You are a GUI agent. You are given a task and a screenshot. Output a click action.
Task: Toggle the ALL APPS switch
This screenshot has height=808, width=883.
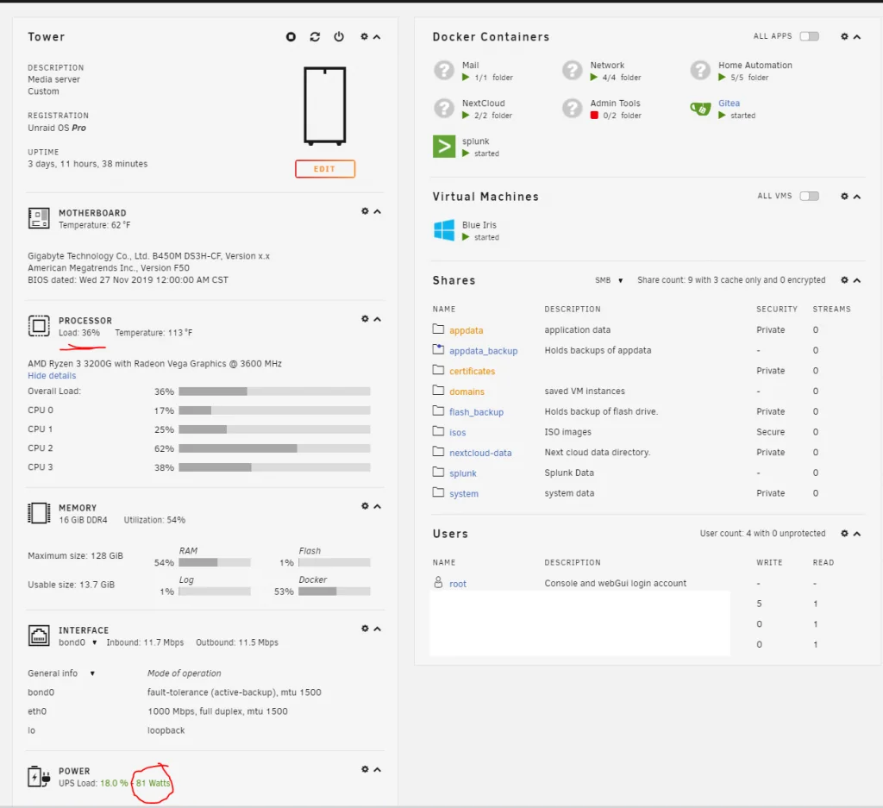809,36
